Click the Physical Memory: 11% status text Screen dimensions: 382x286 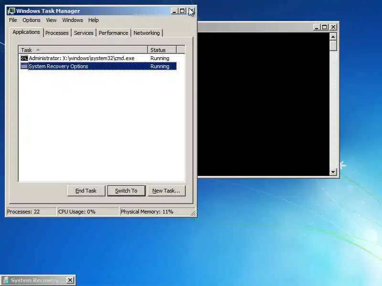[x=147, y=212]
